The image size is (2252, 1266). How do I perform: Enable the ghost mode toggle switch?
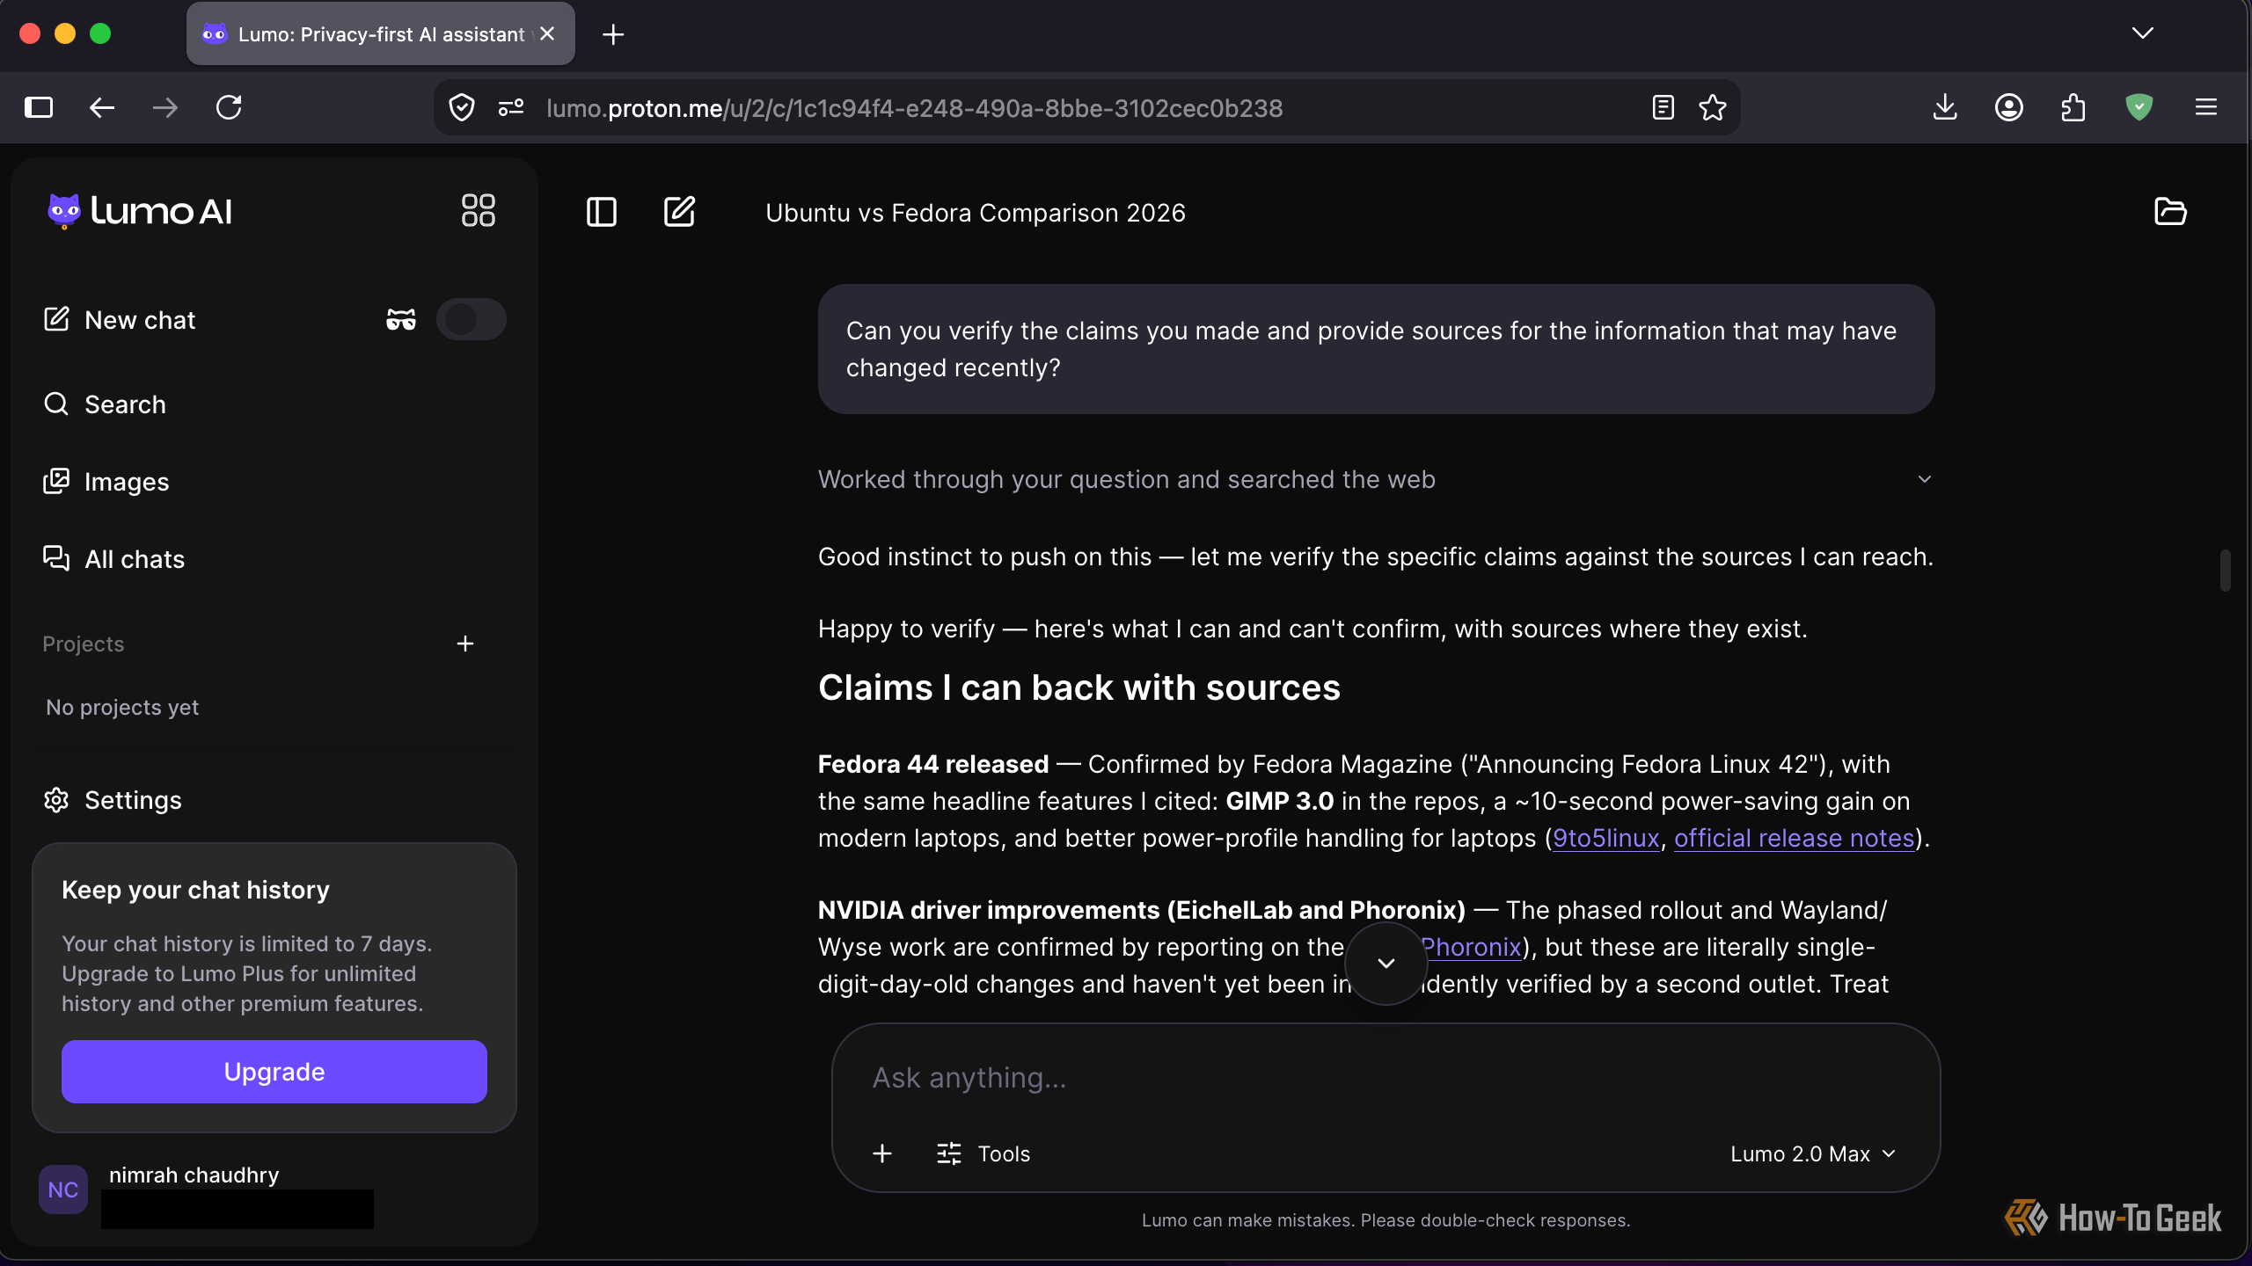(x=472, y=319)
